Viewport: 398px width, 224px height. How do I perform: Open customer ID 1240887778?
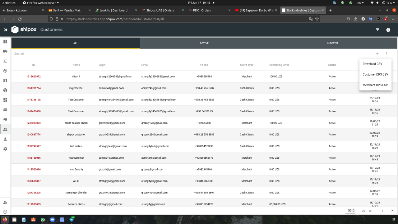pos(34,135)
